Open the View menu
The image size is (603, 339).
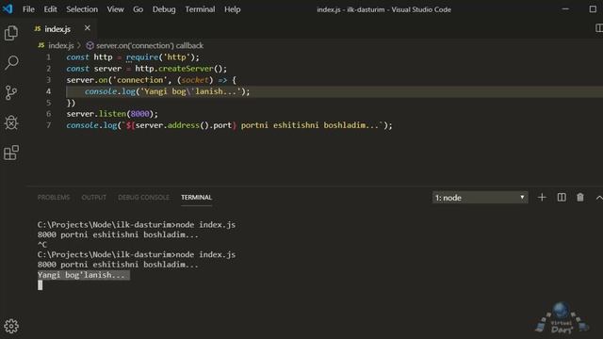click(x=115, y=9)
